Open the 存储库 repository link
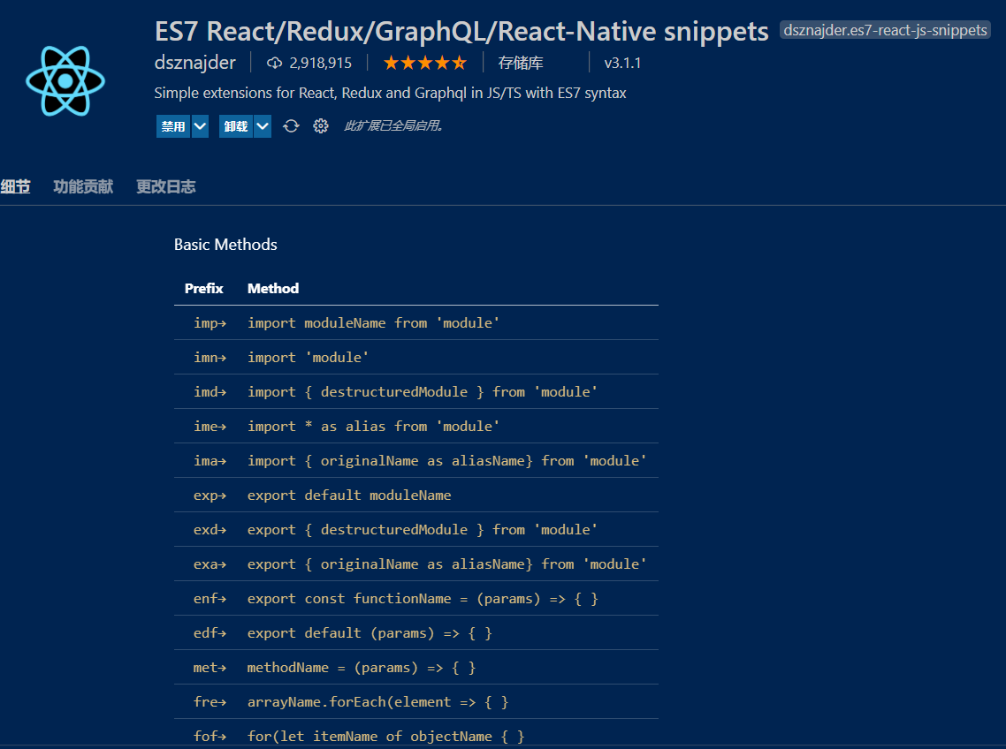 coord(521,63)
